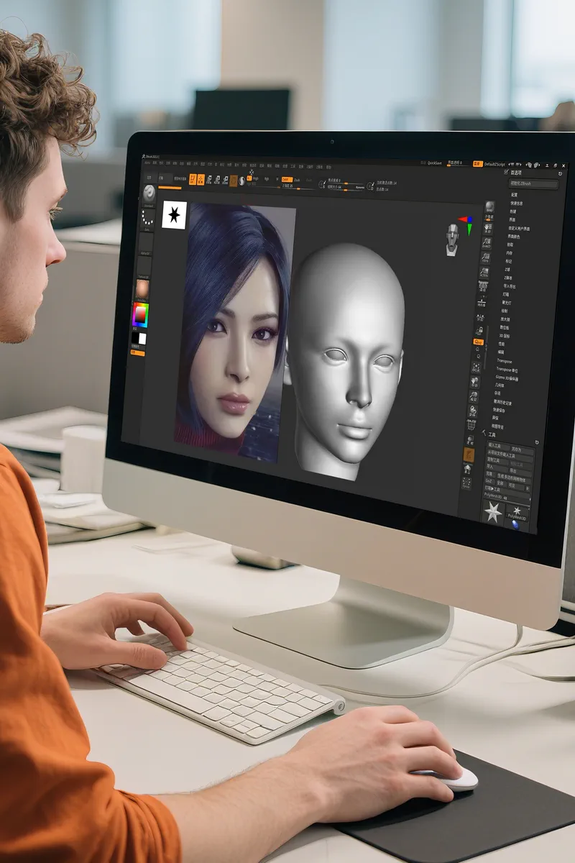The height and width of the screenshot is (863, 575).
Task: Open the 自定义用户界面 preferences entry
Action: coord(520,229)
